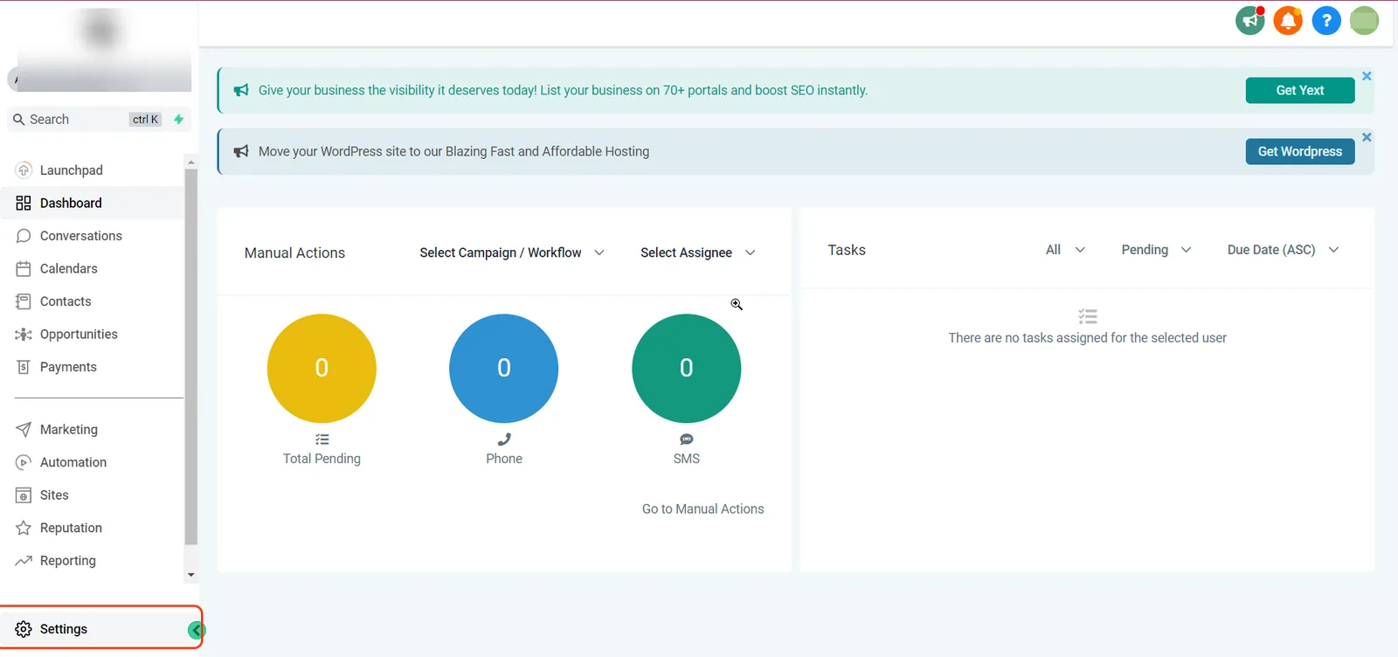1398x657 pixels.
Task: Follow the Go to Manual Actions link
Action: point(703,509)
